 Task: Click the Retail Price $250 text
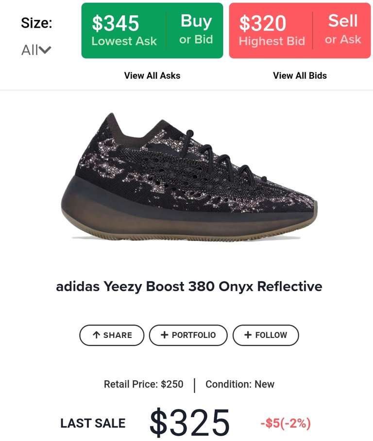coord(144,384)
